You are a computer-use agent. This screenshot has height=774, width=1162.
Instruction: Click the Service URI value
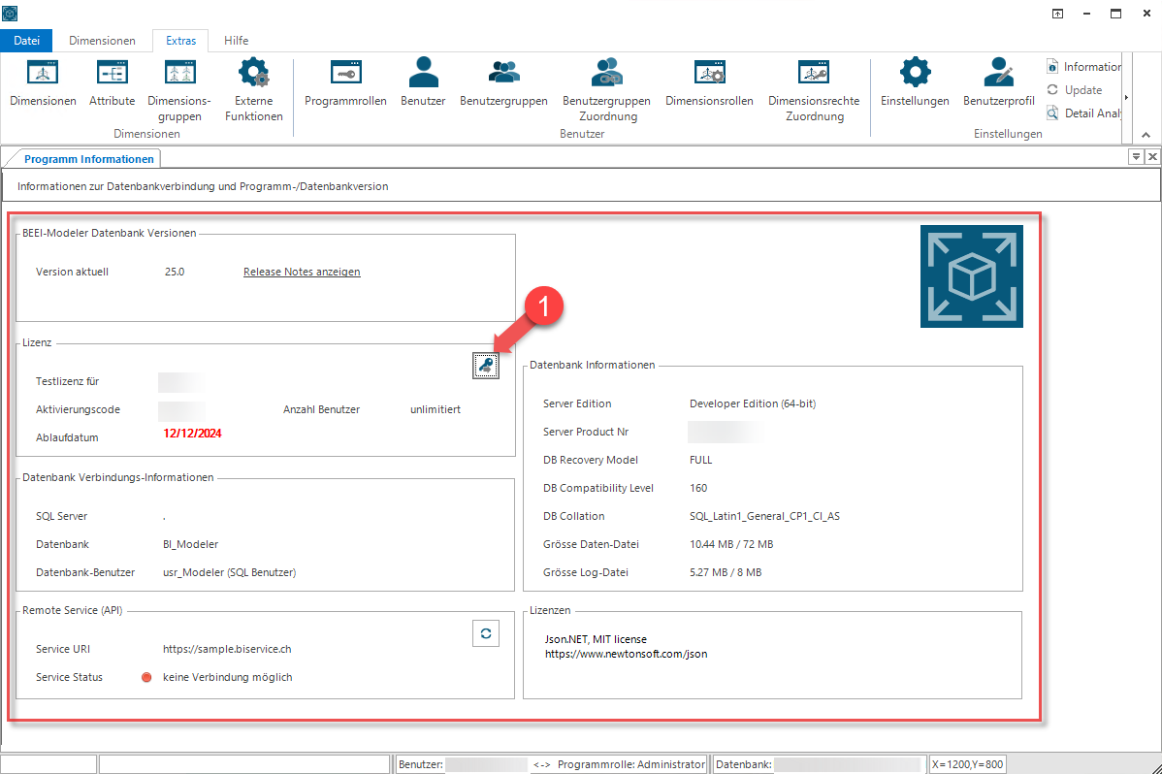coord(227,649)
